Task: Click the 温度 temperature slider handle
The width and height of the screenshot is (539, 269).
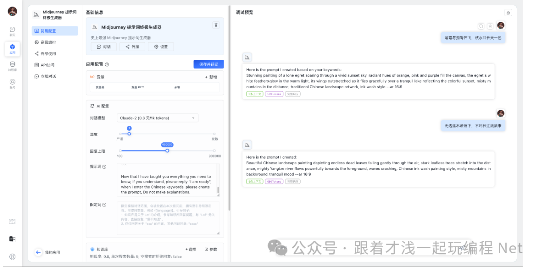Action: point(129,134)
